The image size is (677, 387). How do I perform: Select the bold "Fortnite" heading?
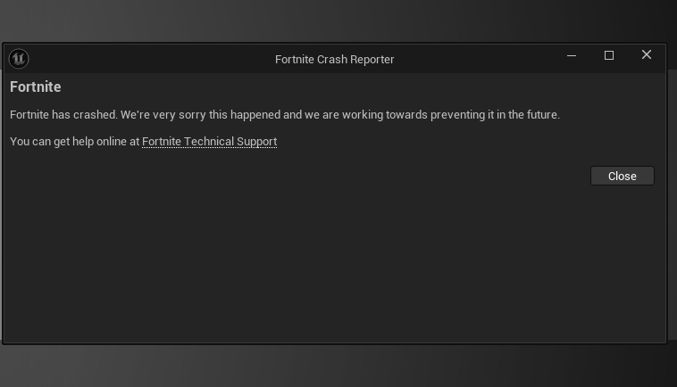pos(36,86)
